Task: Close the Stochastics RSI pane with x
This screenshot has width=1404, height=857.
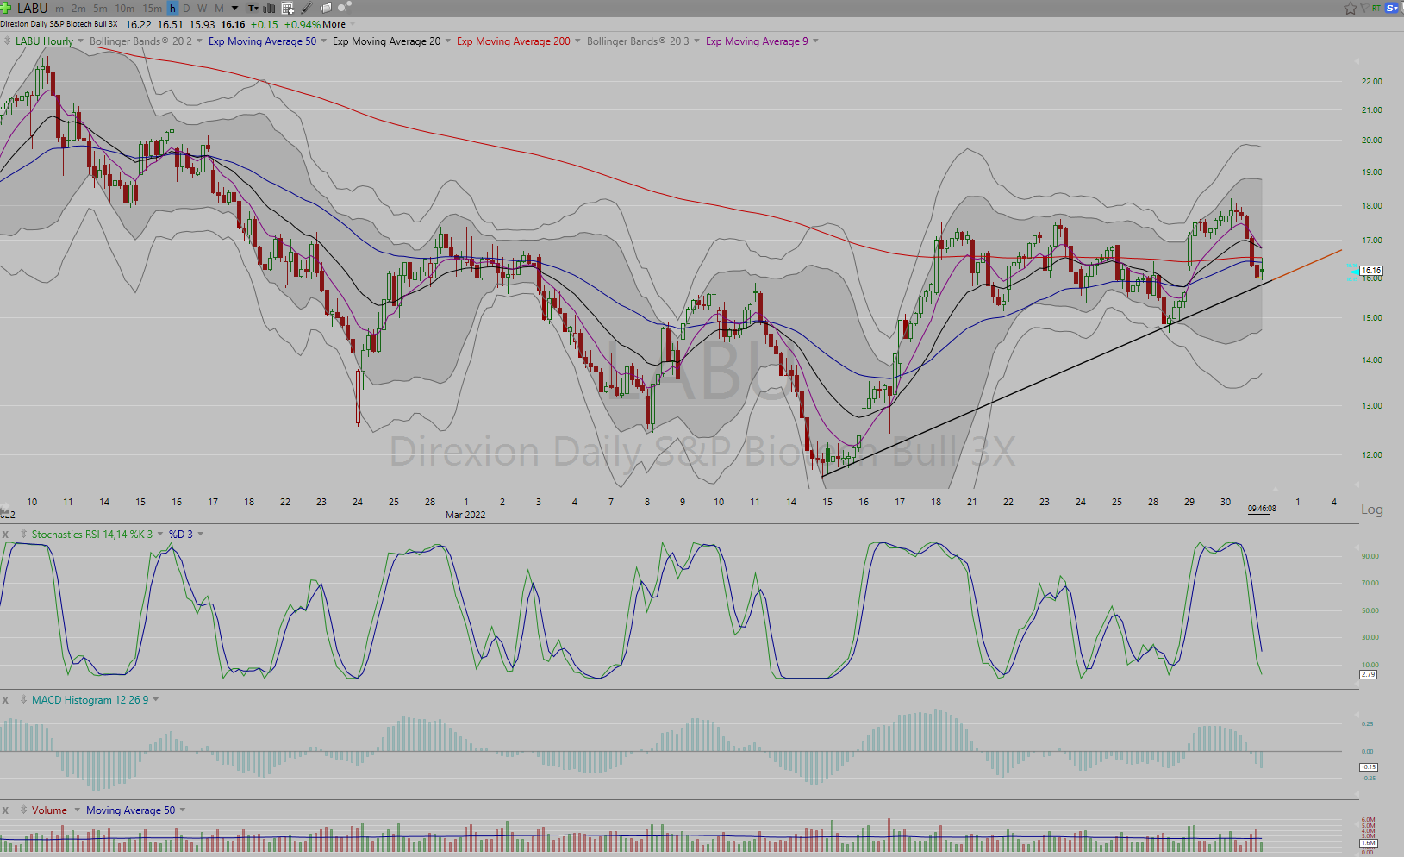Action: point(5,535)
